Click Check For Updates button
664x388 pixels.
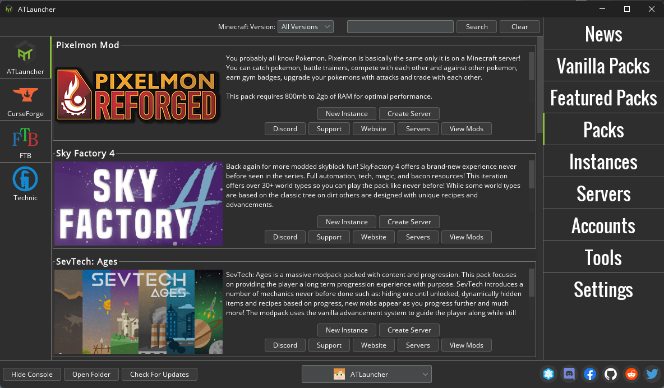[159, 374]
